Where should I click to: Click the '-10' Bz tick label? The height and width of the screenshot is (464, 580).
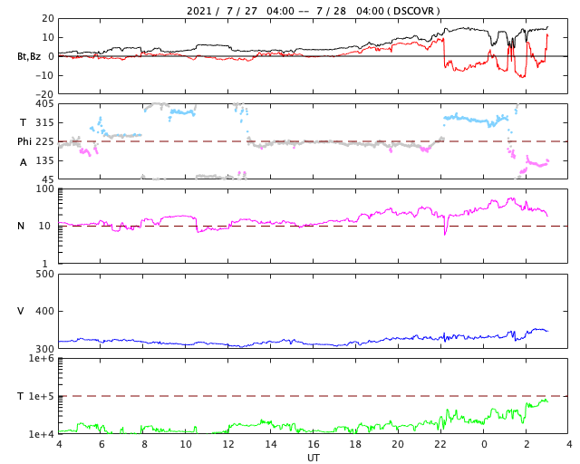click(44, 75)
